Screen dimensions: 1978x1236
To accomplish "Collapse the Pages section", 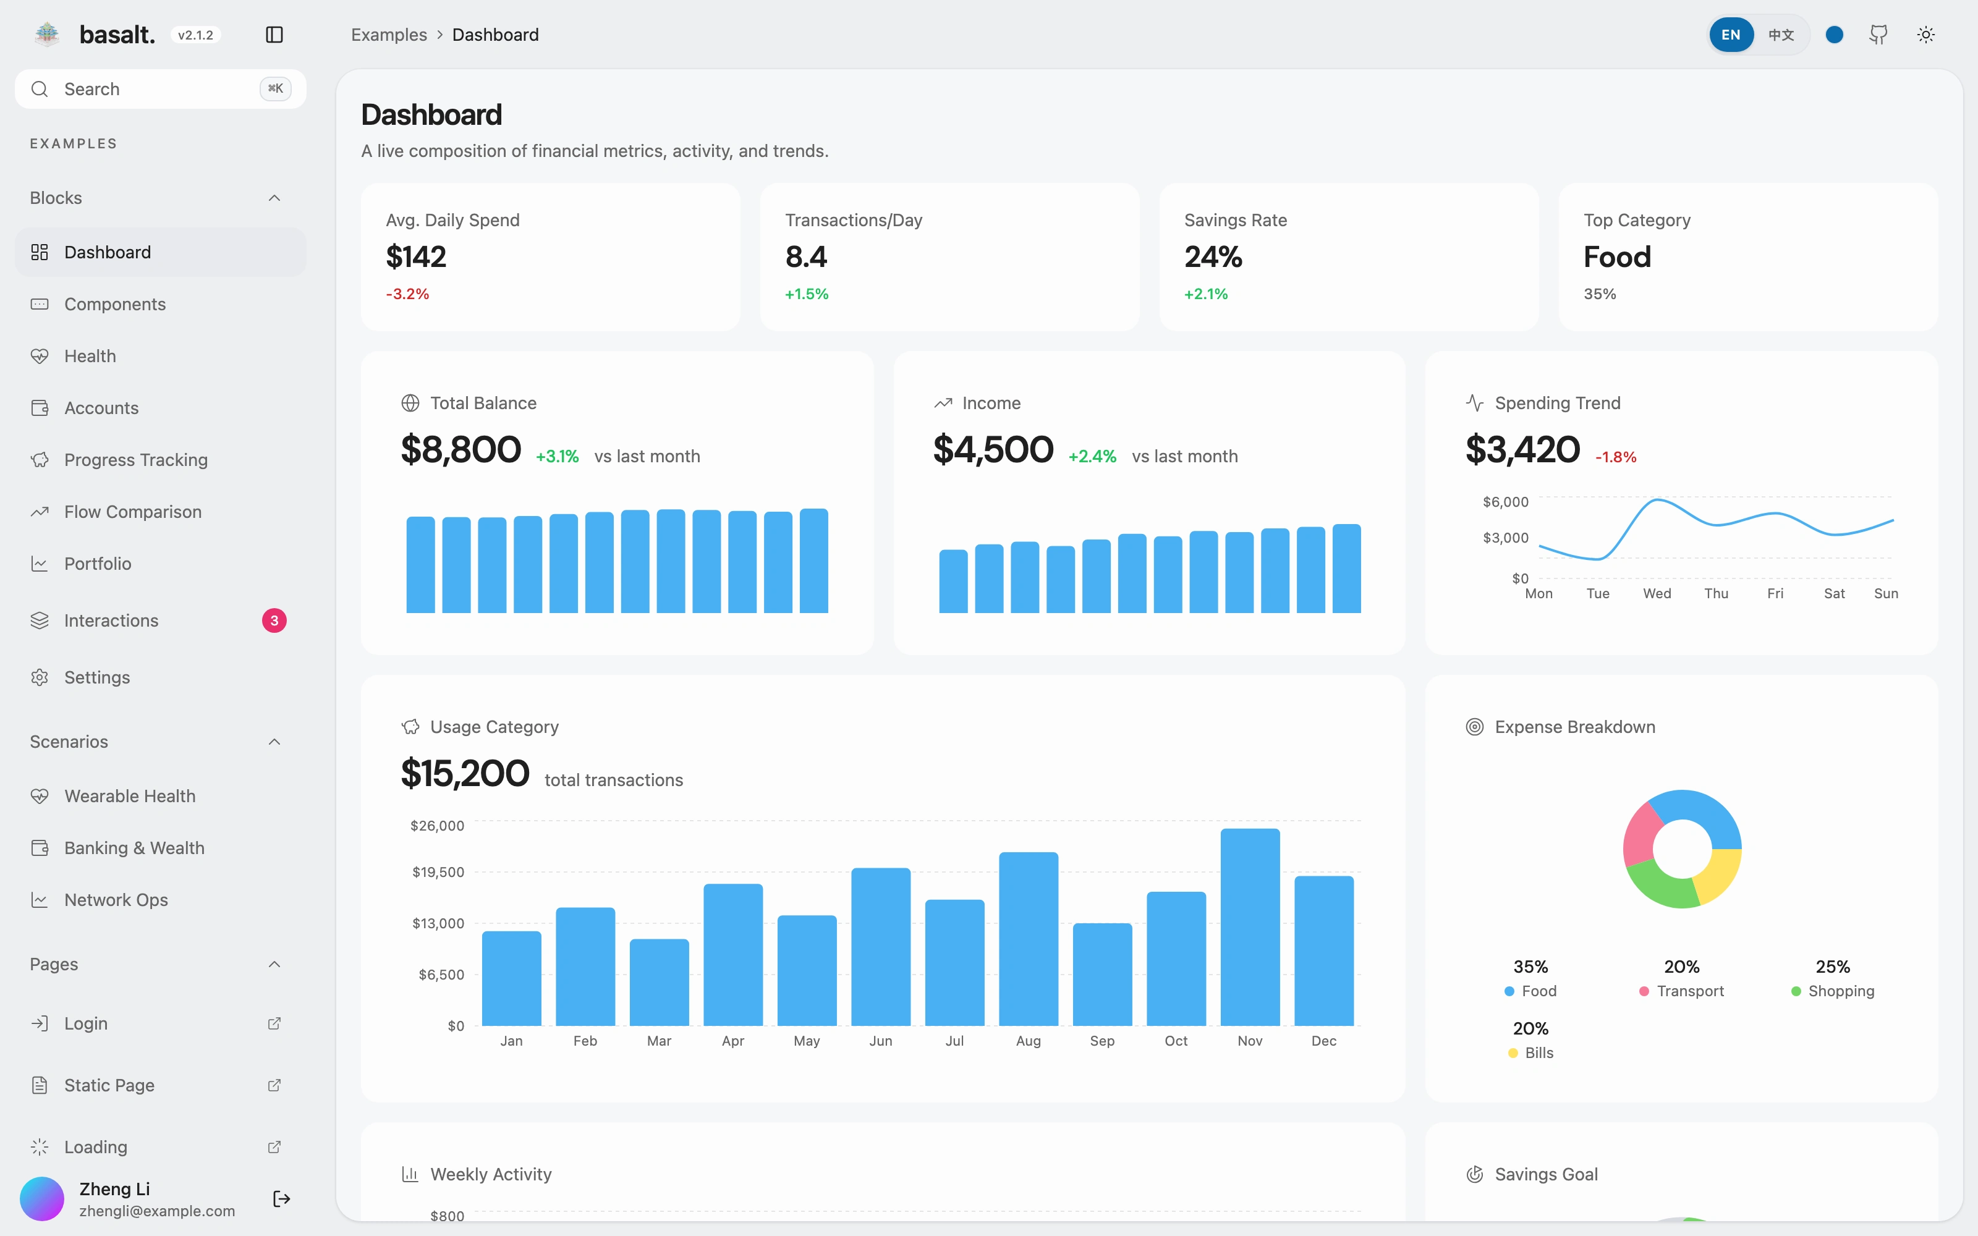I will 160,964.
